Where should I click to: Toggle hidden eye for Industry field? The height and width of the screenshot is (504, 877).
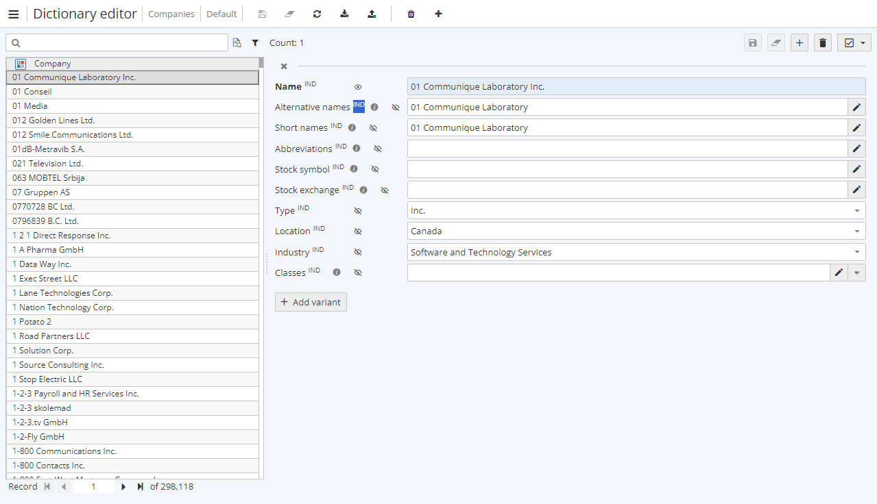(358, 252)
